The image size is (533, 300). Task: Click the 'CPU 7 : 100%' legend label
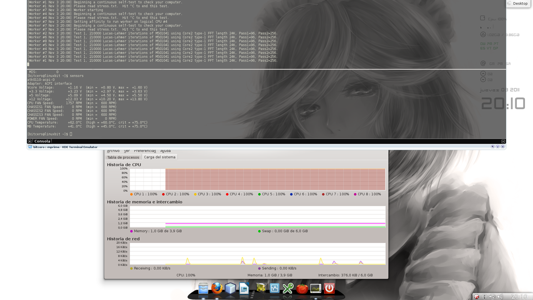point(337,194)
